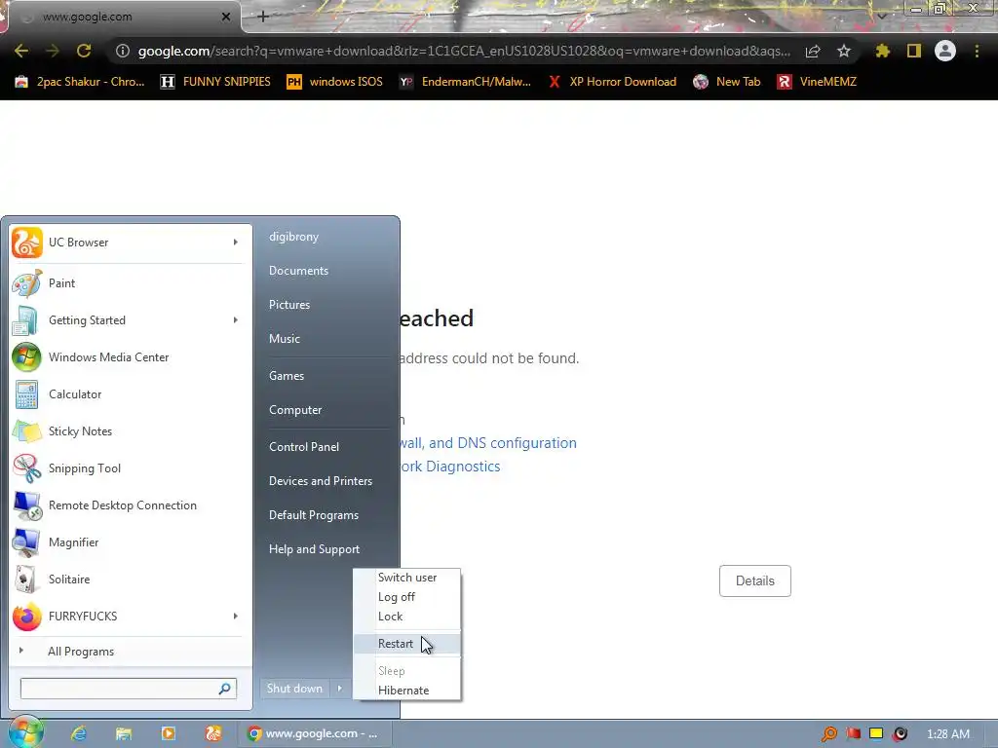Open digibrony user folder
This screenshot has width=998, height=748.
293,237
